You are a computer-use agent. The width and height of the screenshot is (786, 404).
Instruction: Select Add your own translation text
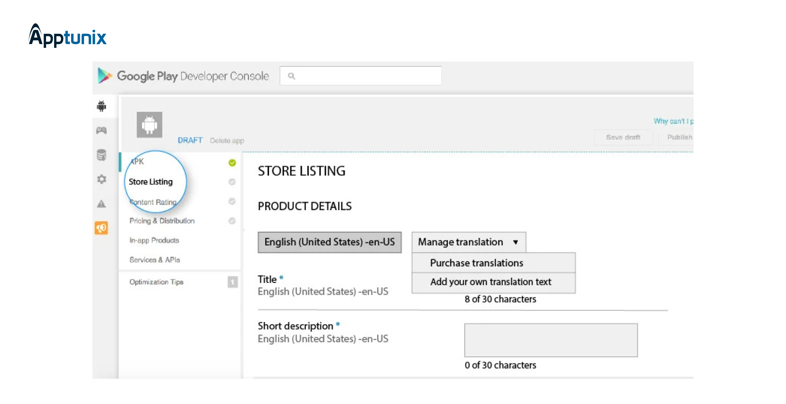coord(490,282)
